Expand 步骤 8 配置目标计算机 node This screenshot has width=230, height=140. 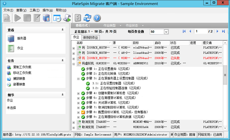click(x=78, y=112)
